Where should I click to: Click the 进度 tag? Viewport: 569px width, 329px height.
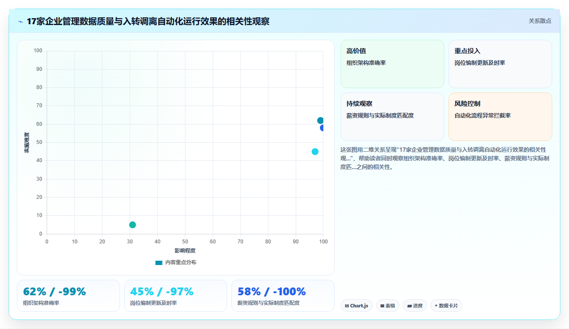click(x=415, y=306)
